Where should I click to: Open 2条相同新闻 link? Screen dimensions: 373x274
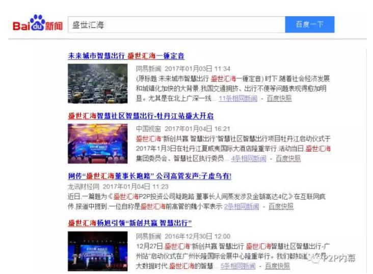pos(242,206)
